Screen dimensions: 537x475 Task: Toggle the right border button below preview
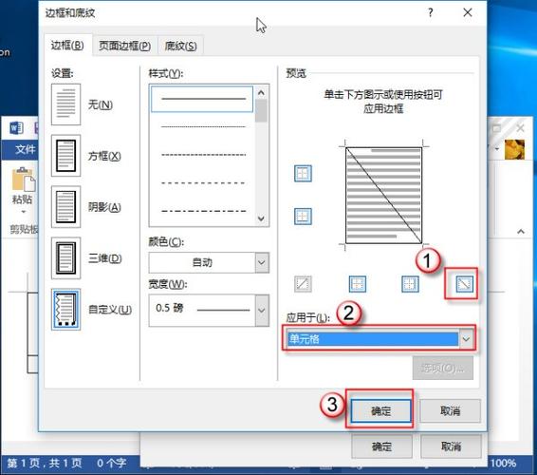point(410,284)
